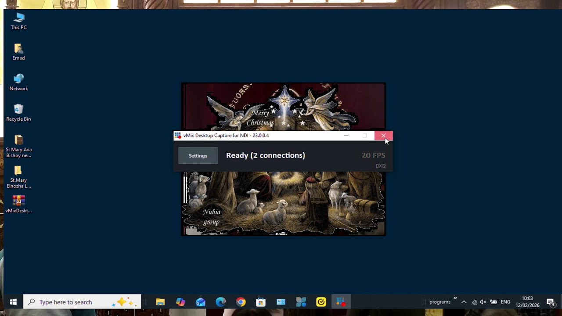
Task: Open Microsoft Edge from taskbar
Action: coord(221,302)
